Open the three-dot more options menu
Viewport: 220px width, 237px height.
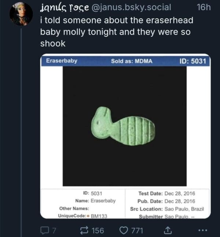pos(203,230)
